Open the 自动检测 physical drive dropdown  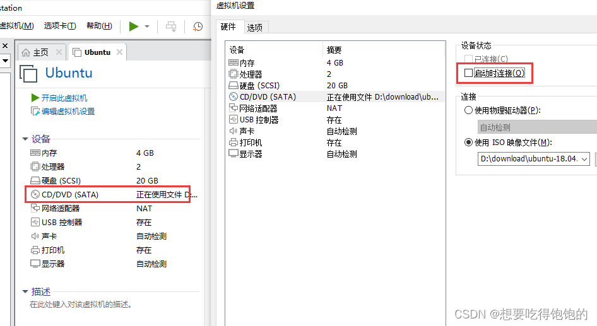(537, 127)
